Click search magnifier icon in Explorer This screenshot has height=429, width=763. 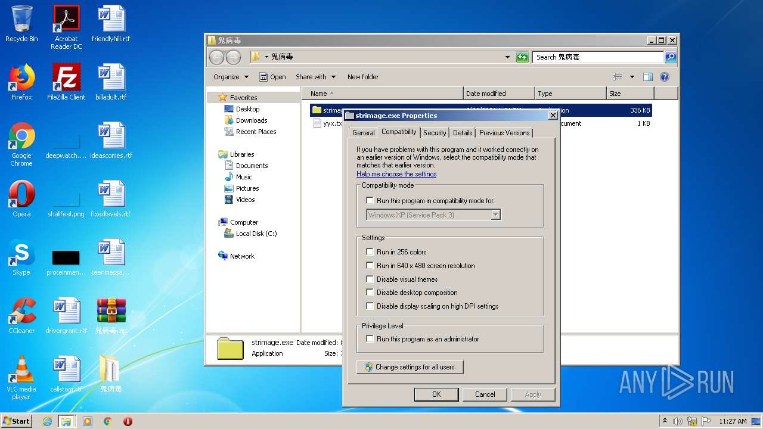[x=671, y=57]
